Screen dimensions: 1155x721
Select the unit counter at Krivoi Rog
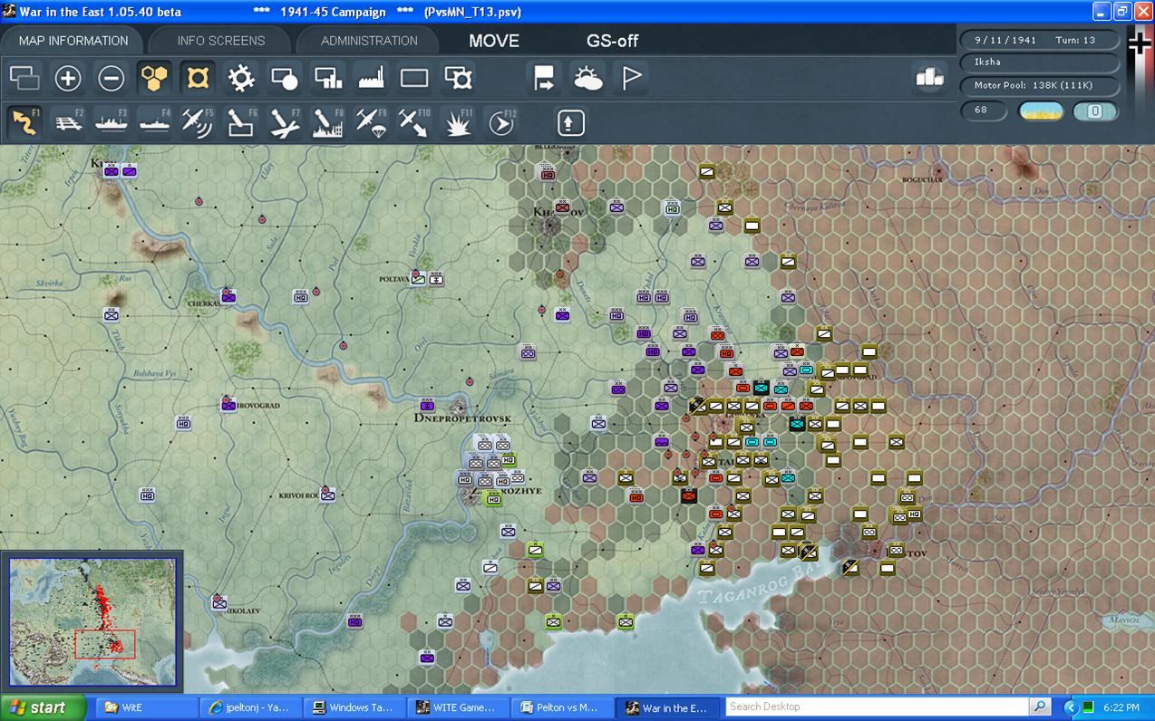(327, 495)
